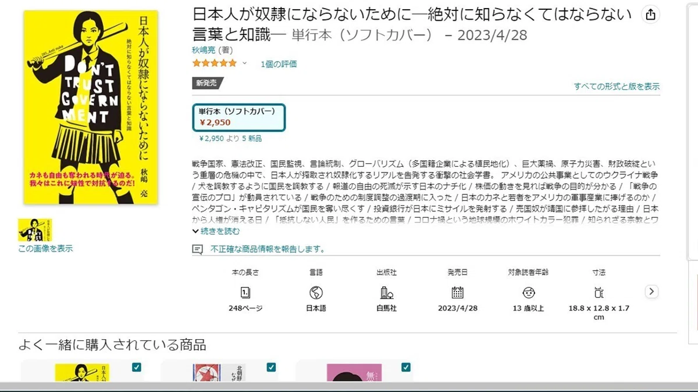
Task: Show more product details with the right arrow
Action: pyautogui.click(x=651, y=292)
